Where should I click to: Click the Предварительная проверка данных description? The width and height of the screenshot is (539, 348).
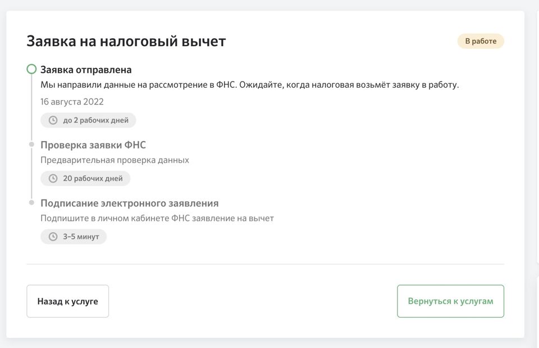(x=115, y=160)
